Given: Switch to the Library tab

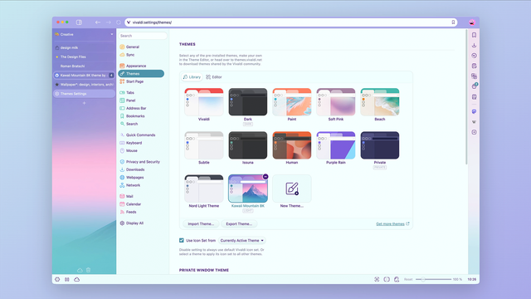Looking at the screenshot, I should point(192,77).
